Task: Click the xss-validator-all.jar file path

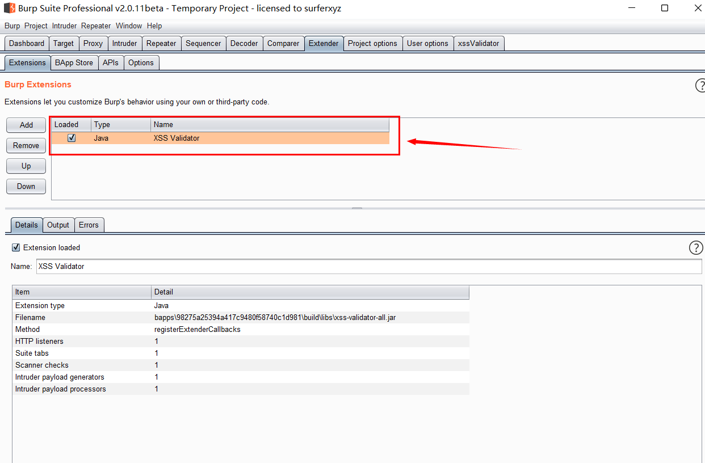Action: [x=275, y=318]
